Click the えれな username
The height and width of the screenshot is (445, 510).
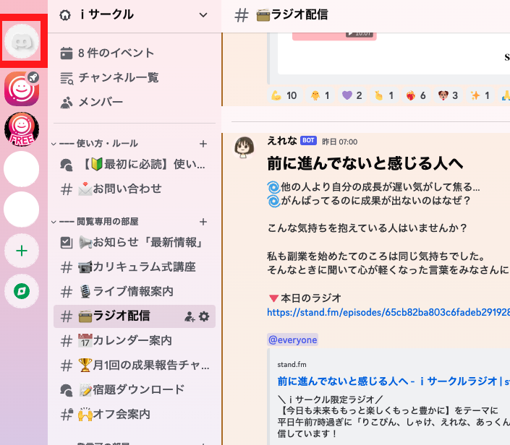(282, 141)
